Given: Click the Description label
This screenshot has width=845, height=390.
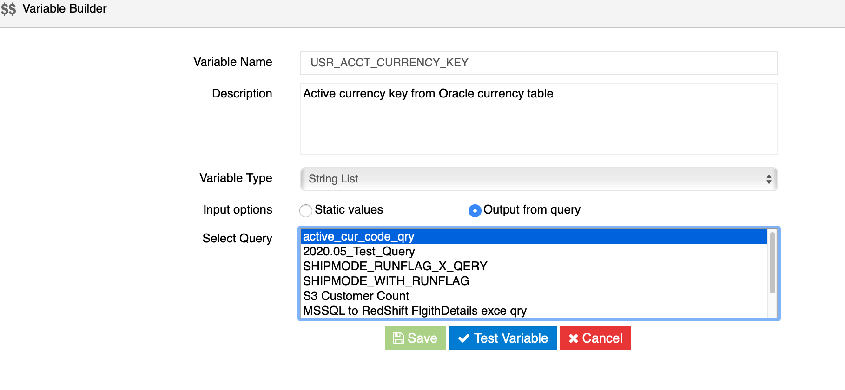Looking at the screenshot, I should (242, 93).
